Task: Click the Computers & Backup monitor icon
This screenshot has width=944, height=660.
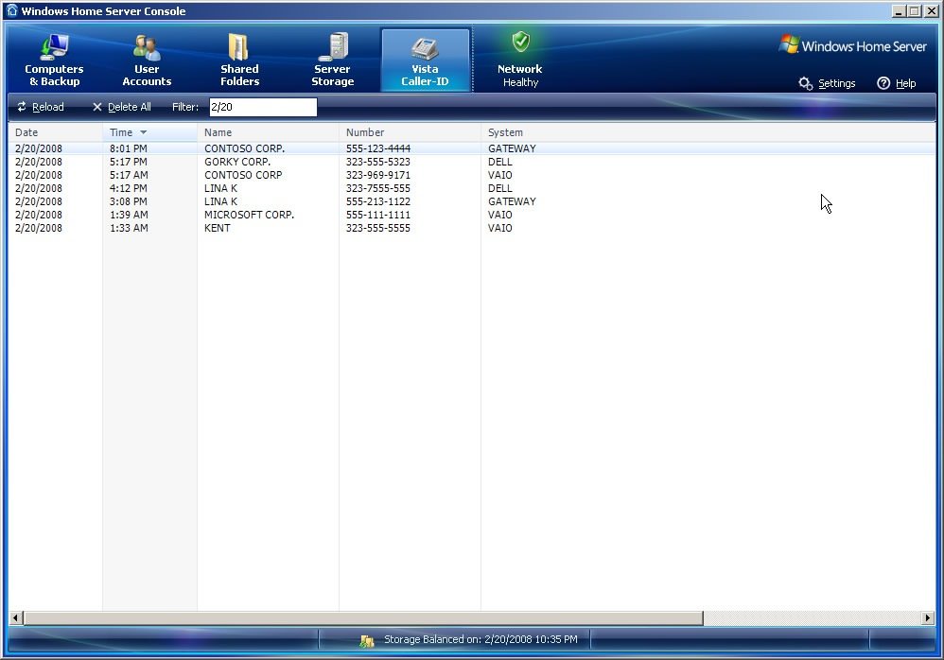Action: [54, 47]
